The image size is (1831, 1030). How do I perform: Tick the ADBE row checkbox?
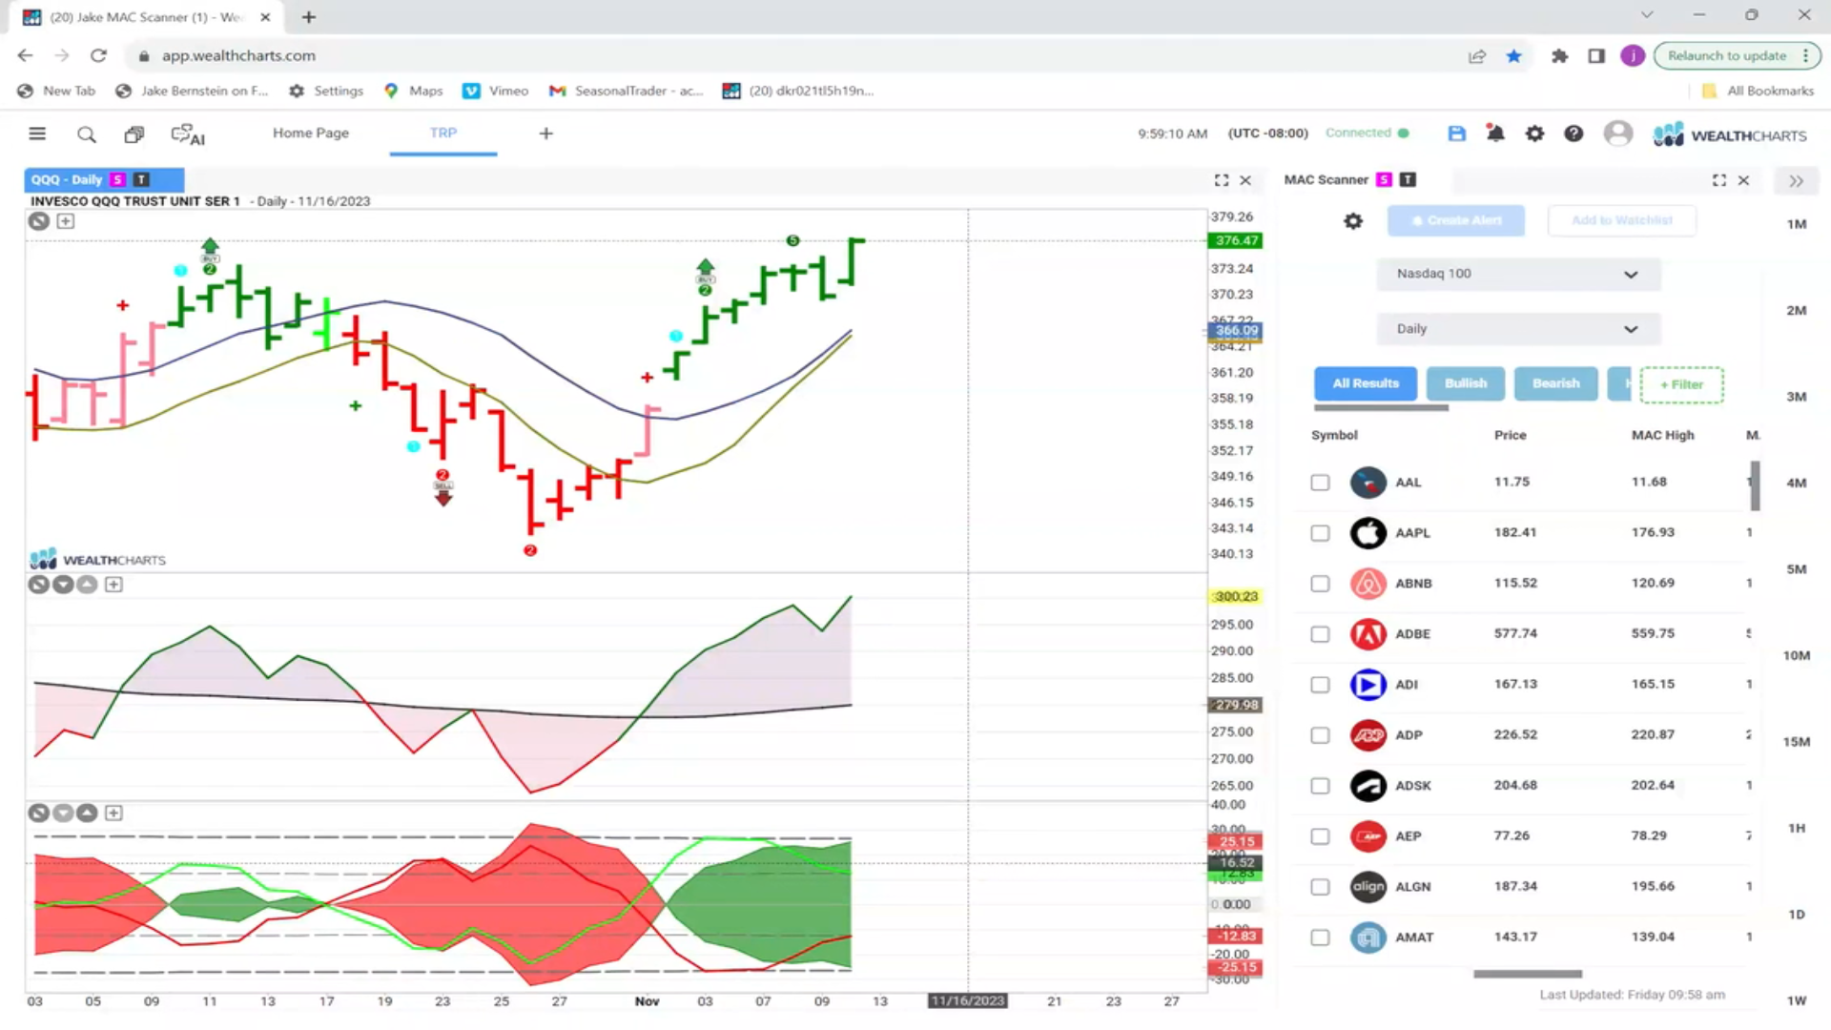(1320, 634)
